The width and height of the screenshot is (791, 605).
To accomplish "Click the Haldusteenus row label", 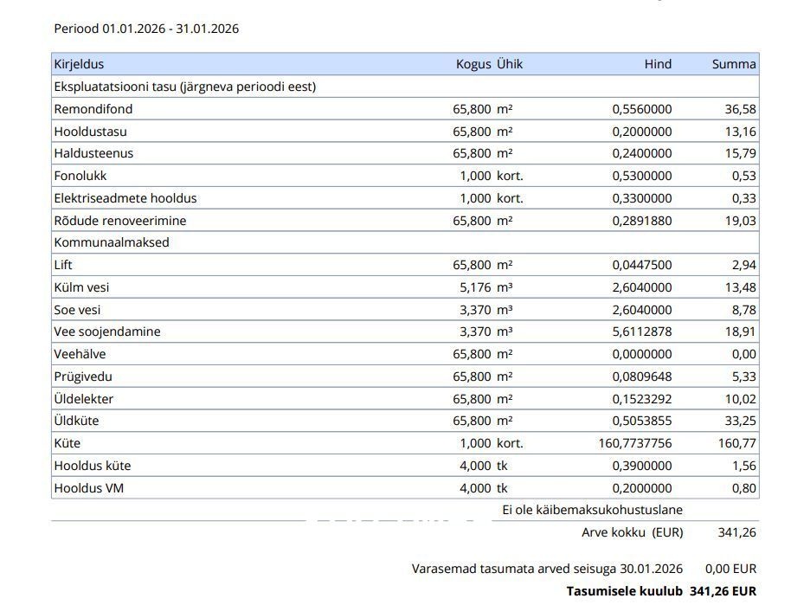I will (93, 153).
